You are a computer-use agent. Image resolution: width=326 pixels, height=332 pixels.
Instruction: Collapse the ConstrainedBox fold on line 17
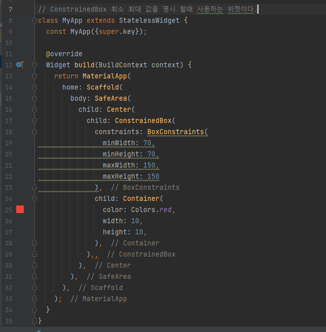(x=34, y=120)
